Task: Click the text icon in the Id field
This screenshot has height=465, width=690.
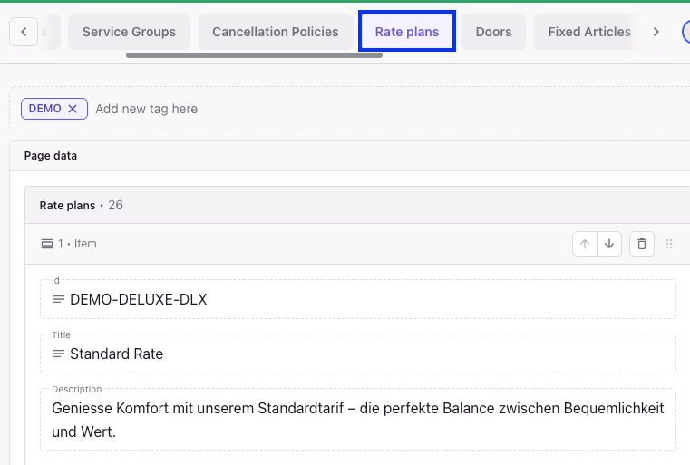Action: (59, 299)
